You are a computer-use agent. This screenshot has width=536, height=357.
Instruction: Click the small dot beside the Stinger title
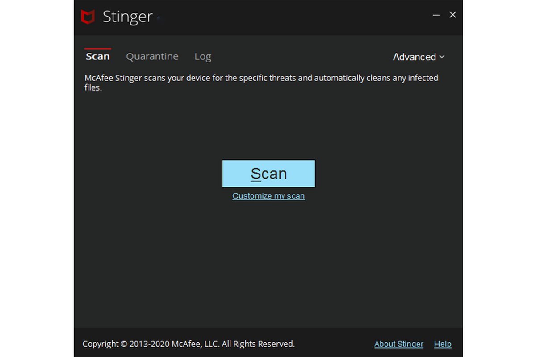(159, 18)
